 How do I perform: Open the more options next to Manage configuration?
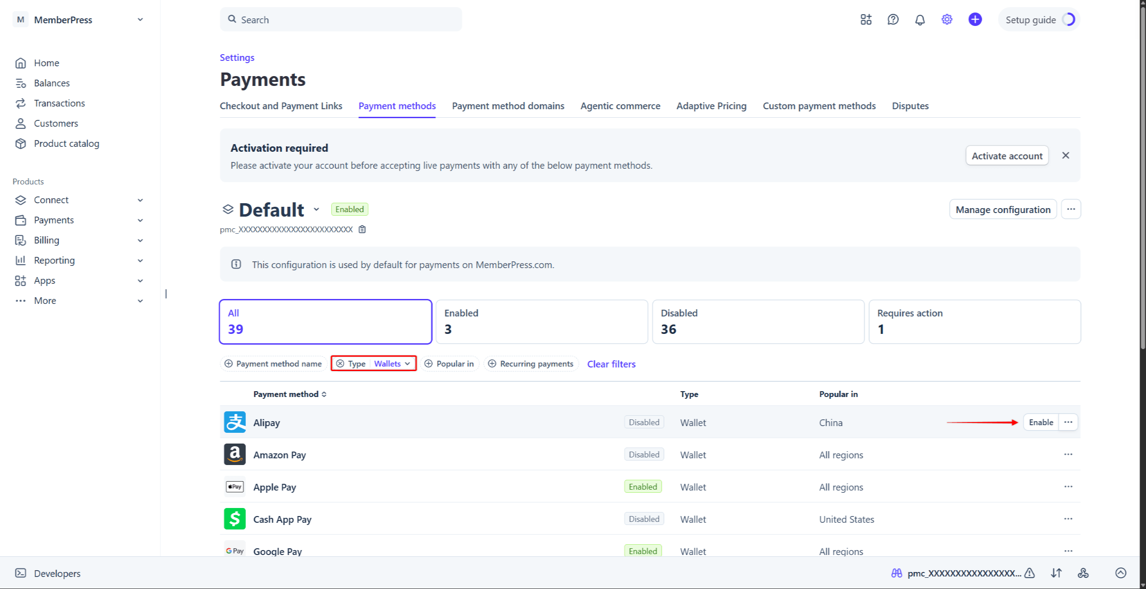[1071, 209]
